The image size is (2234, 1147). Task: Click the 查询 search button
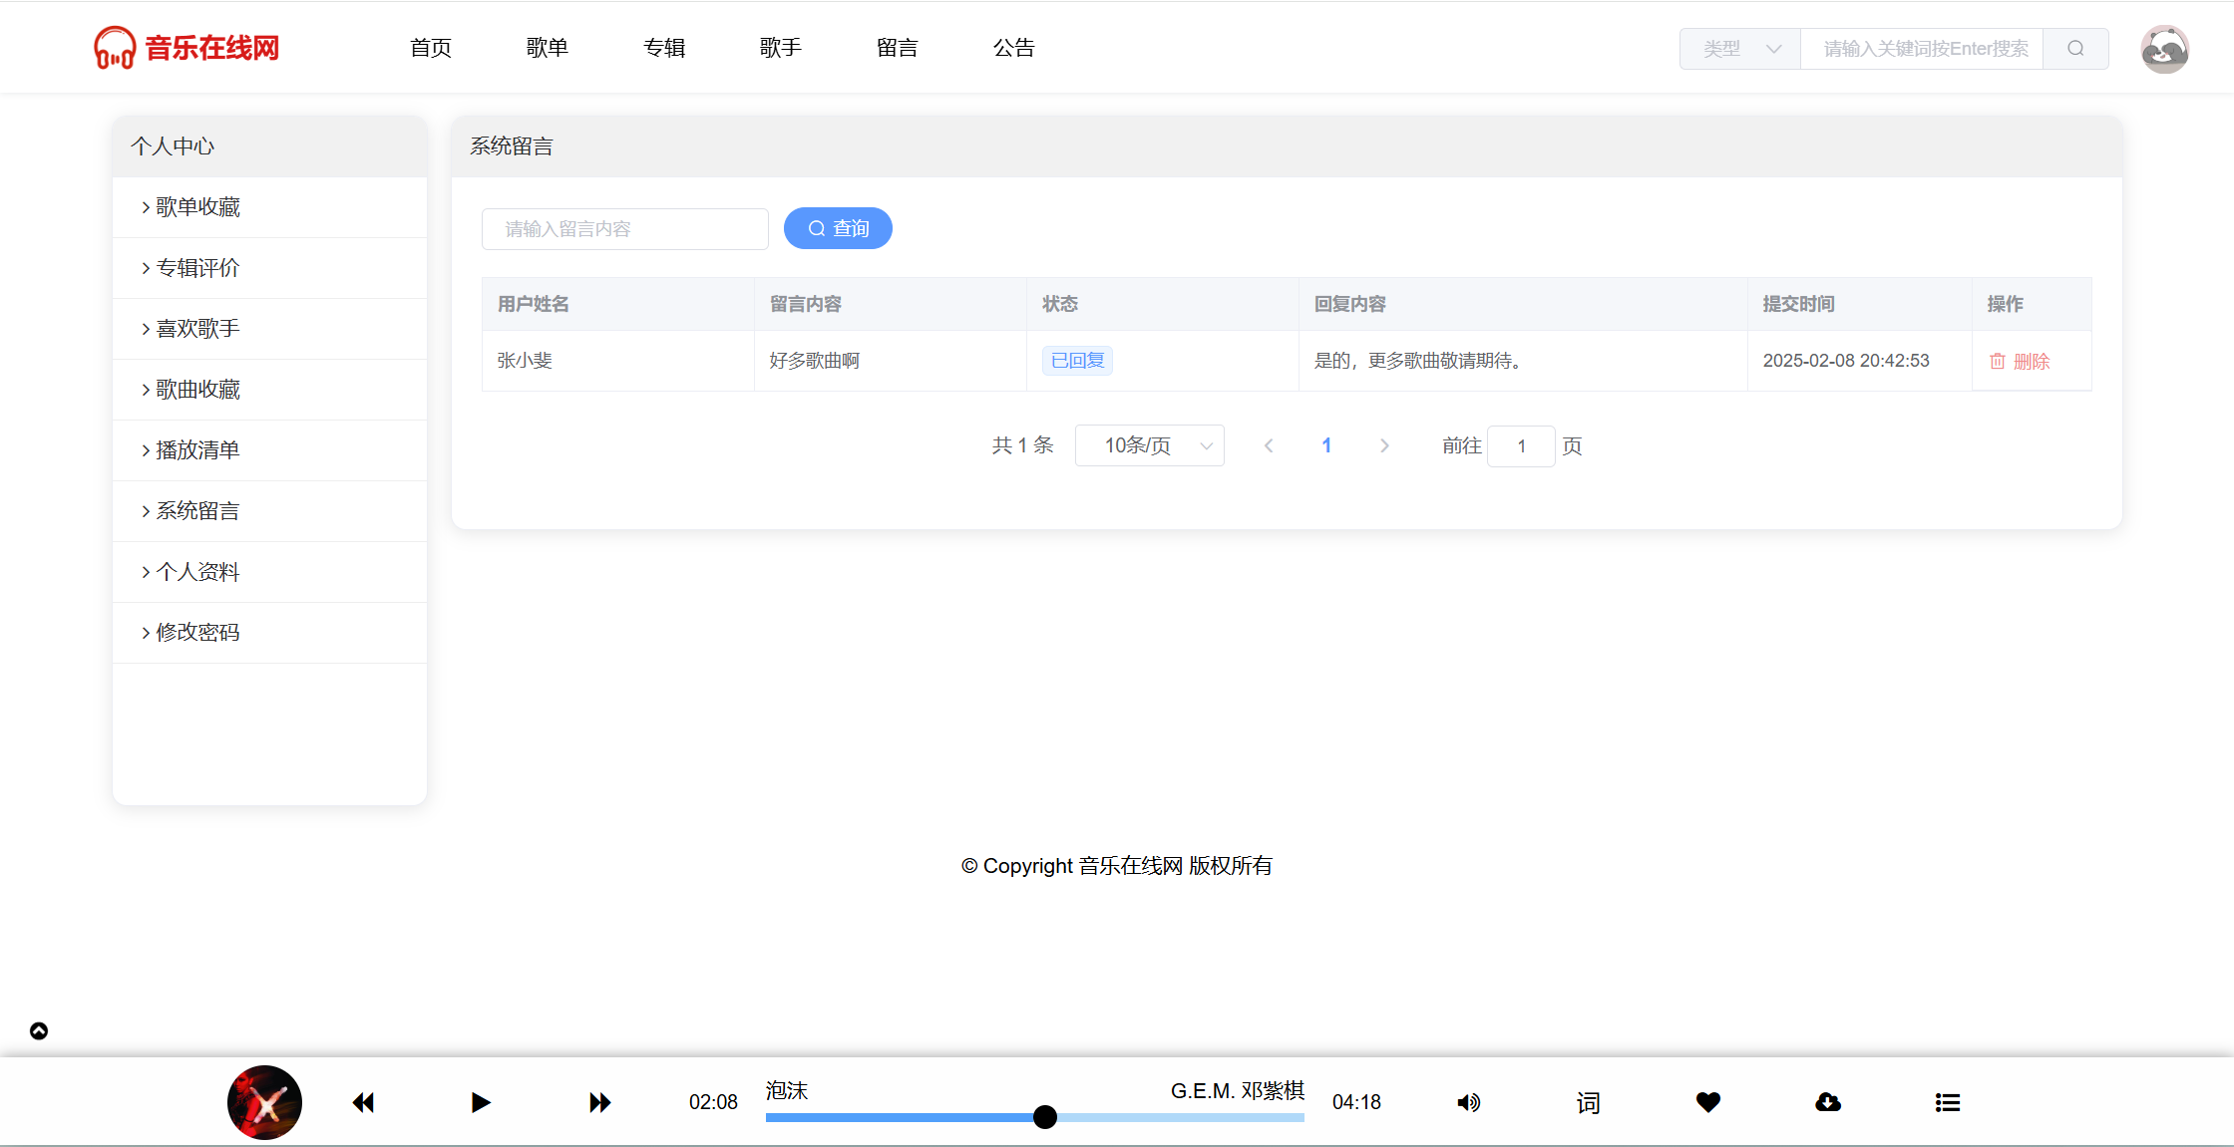coord(838,228)
